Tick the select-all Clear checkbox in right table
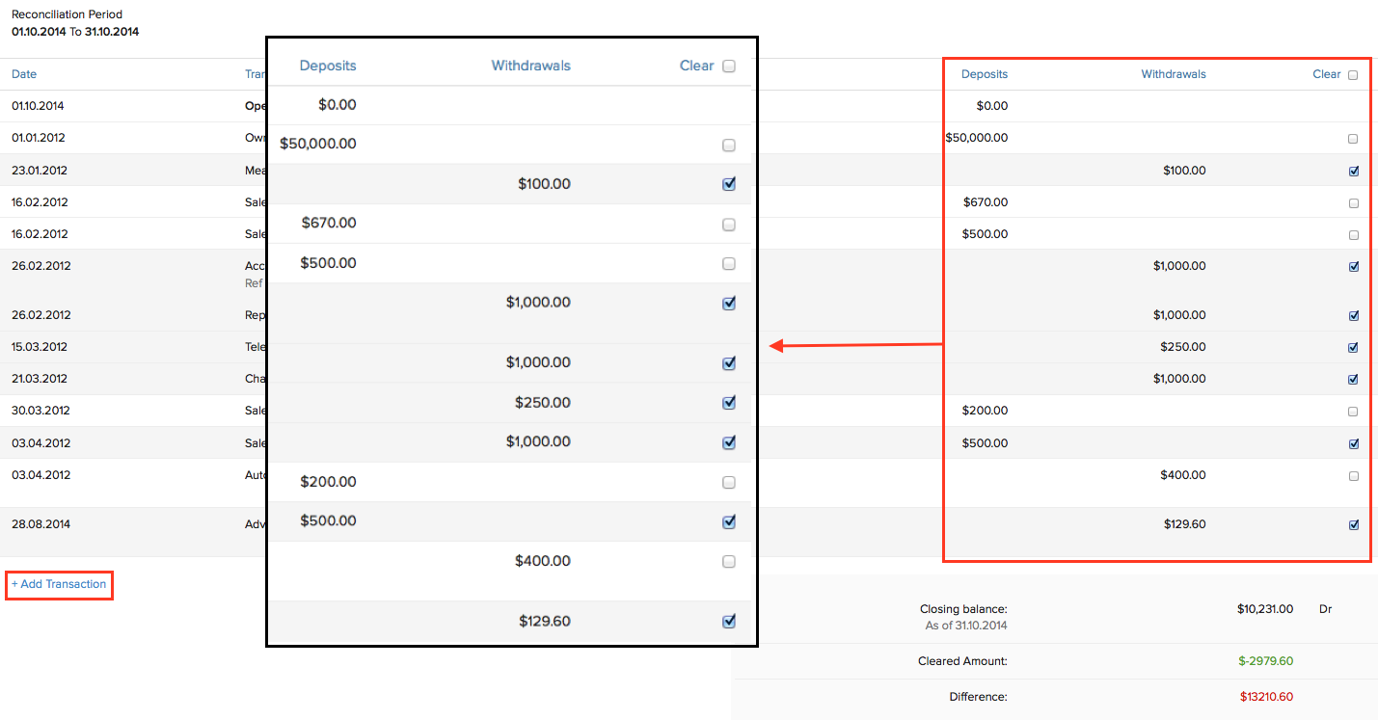 click(x=1353, y=75)
